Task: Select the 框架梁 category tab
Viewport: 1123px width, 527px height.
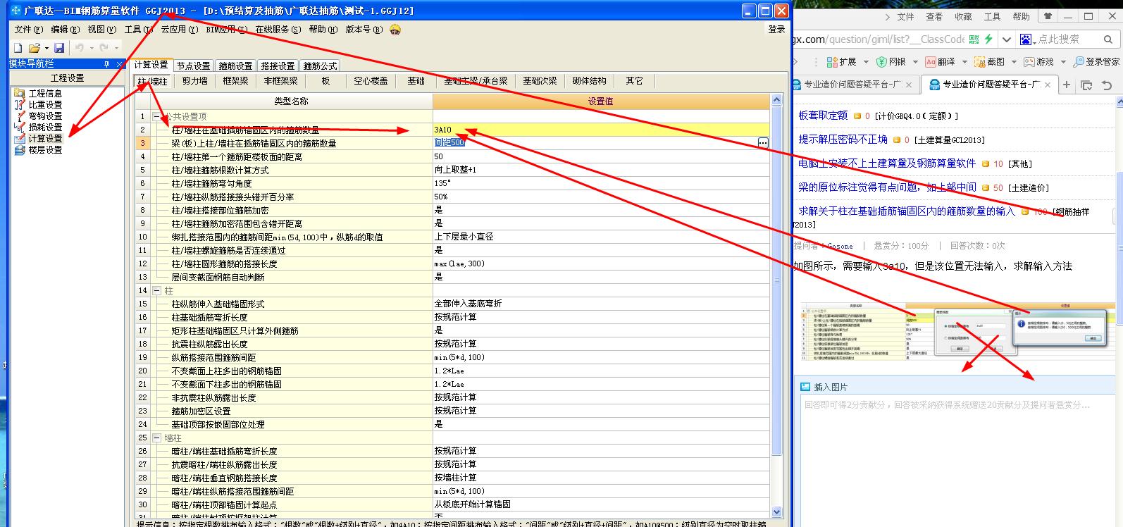Action: pos(236,81)
